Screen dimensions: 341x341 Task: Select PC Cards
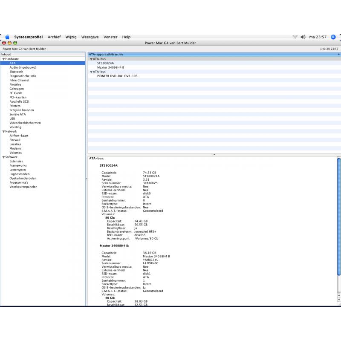coord(16,93)
